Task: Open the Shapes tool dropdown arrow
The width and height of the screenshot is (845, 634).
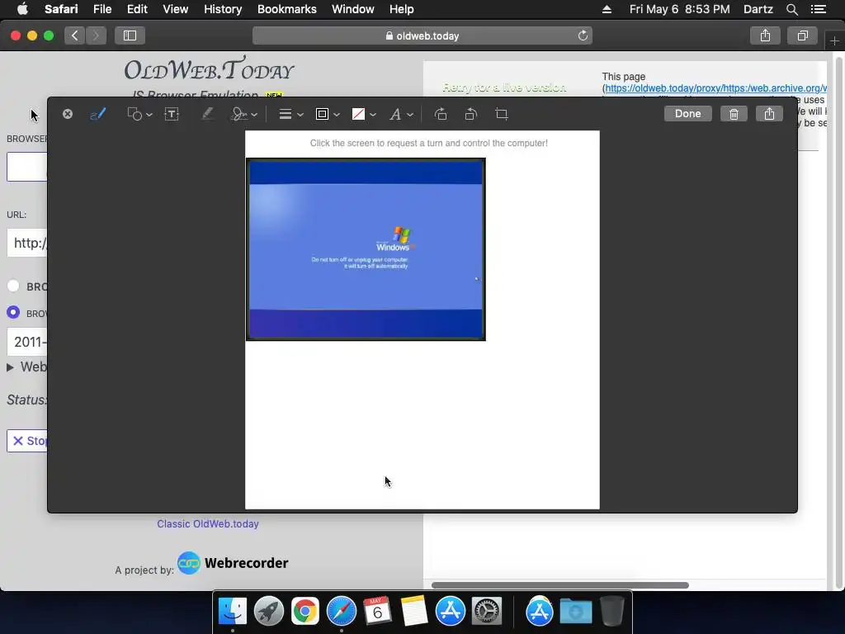Action: tap(149, 114)
